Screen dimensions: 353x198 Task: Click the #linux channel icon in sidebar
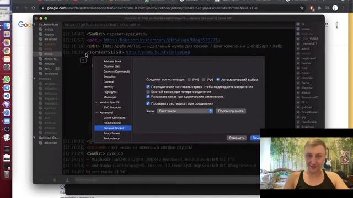(40, 54)
